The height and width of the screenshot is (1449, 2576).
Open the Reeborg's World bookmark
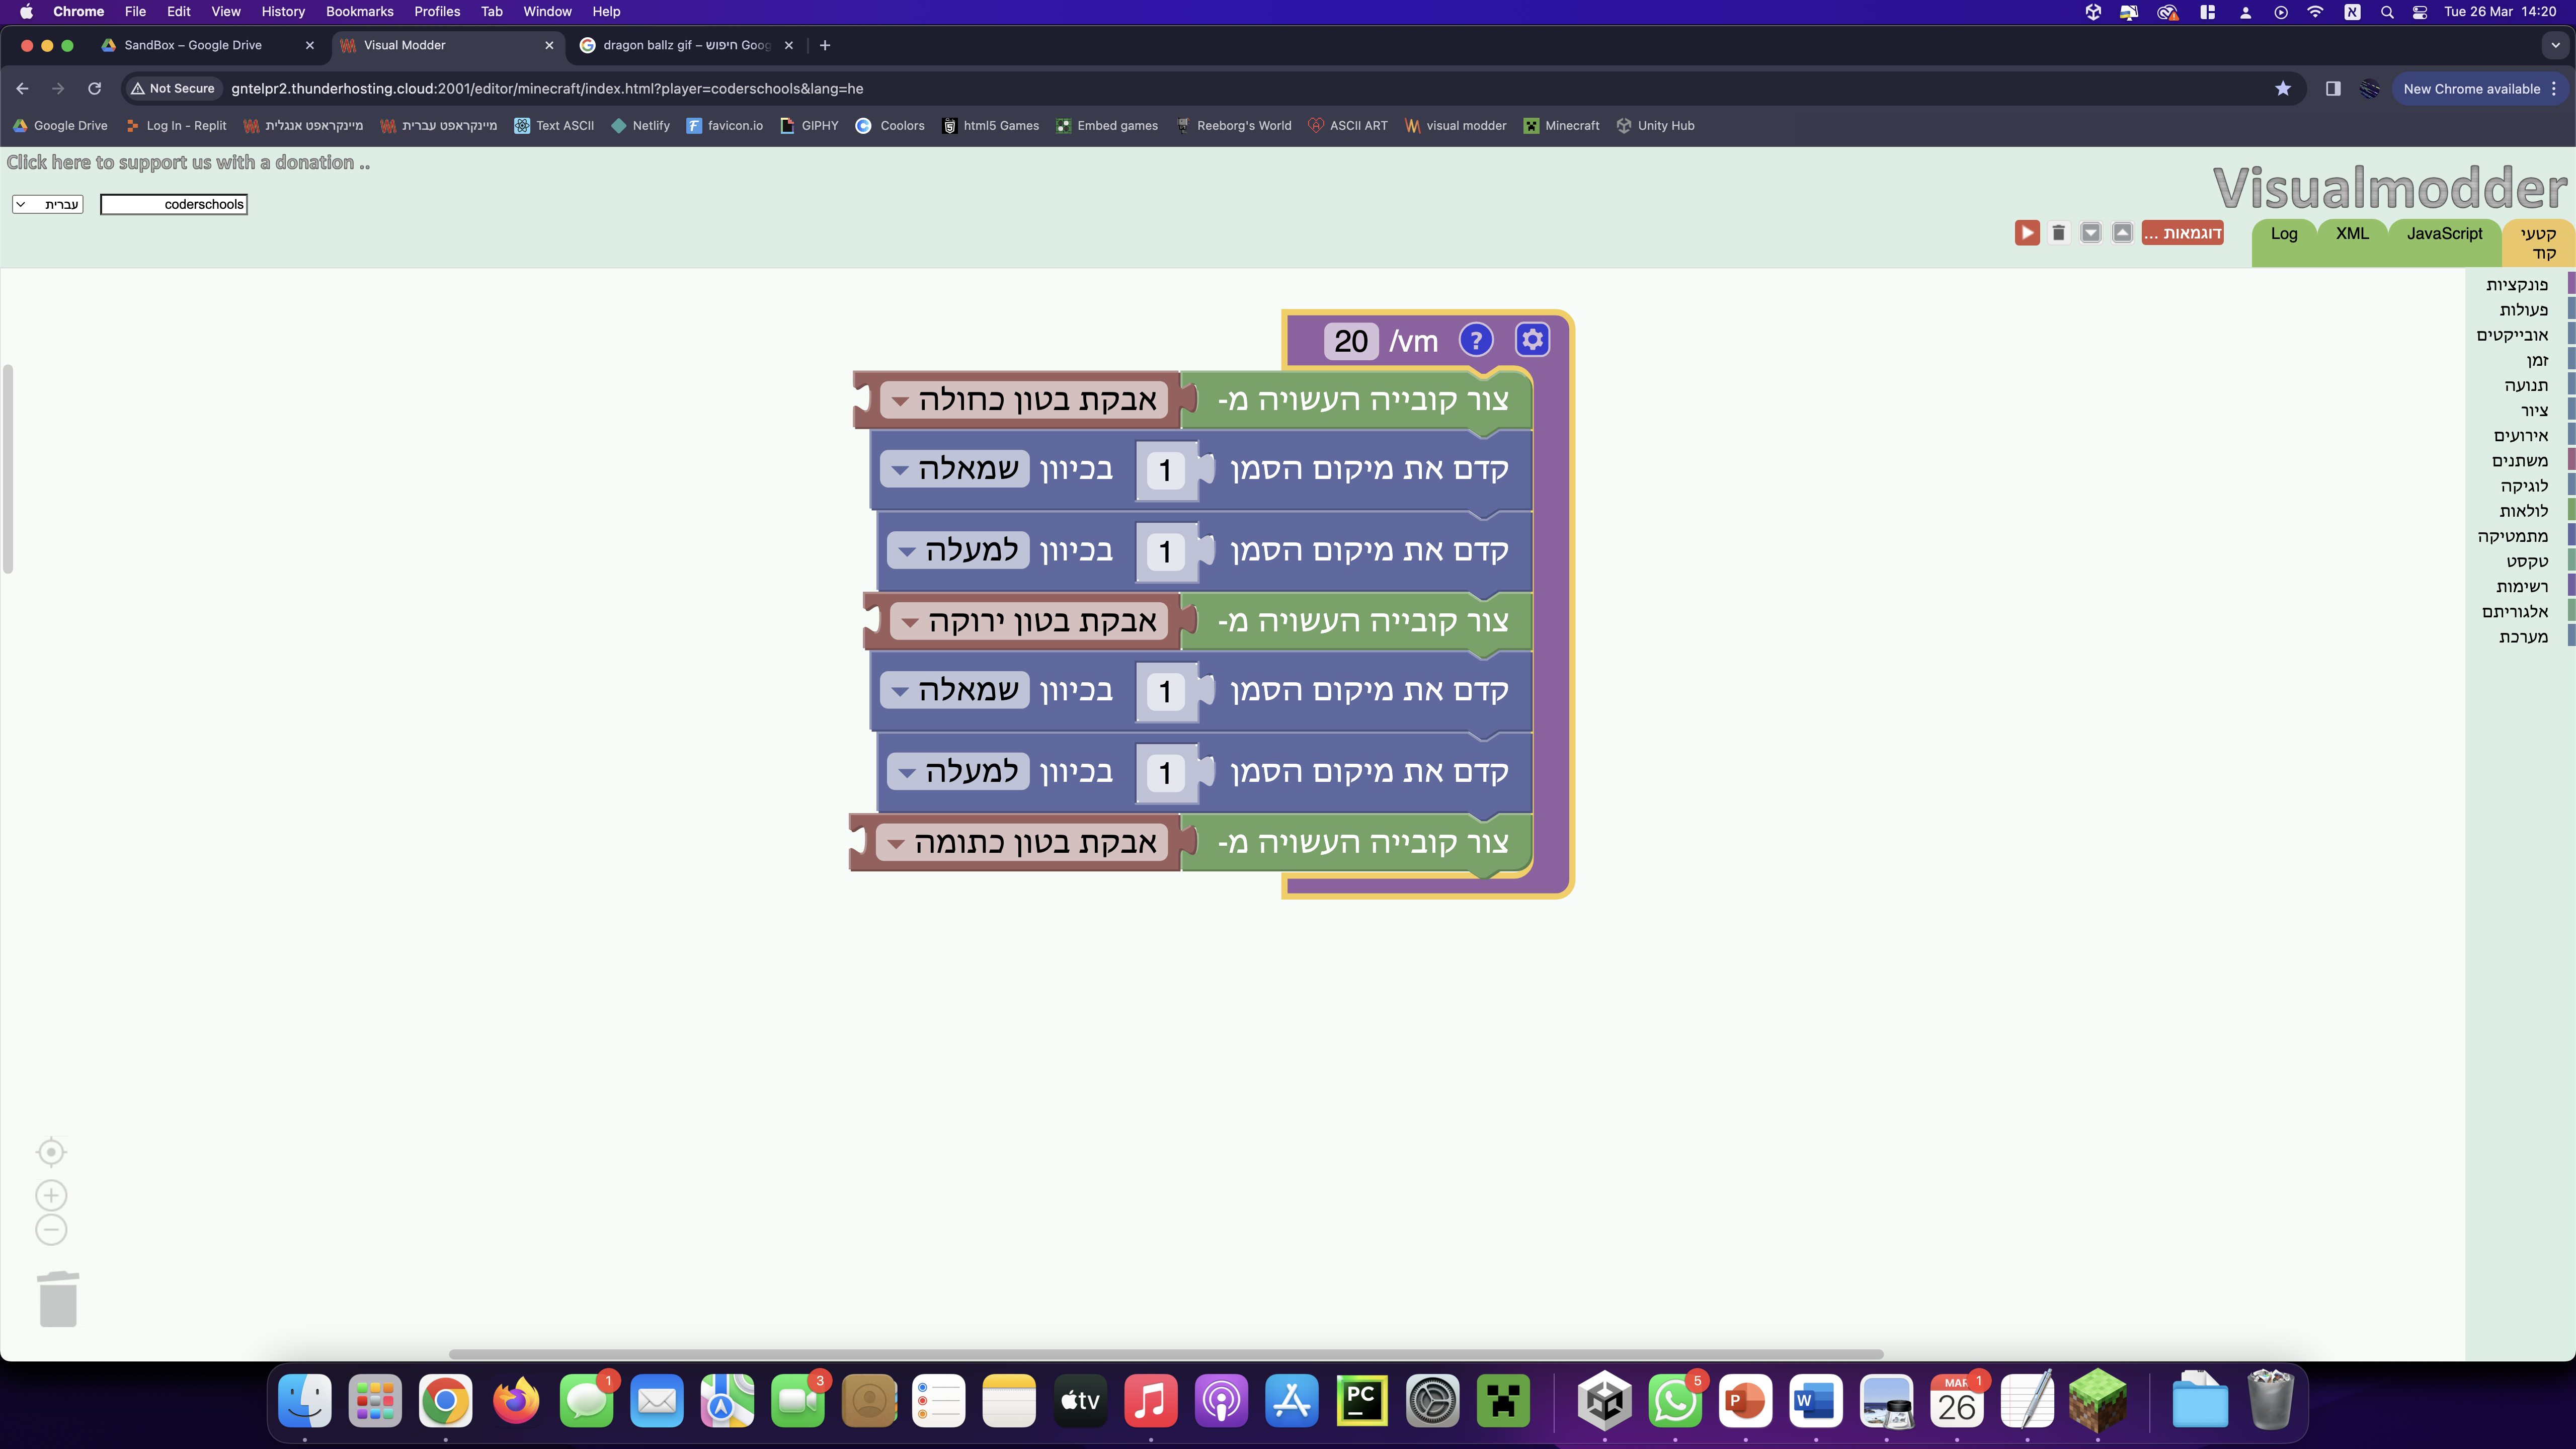(1233, 126)
